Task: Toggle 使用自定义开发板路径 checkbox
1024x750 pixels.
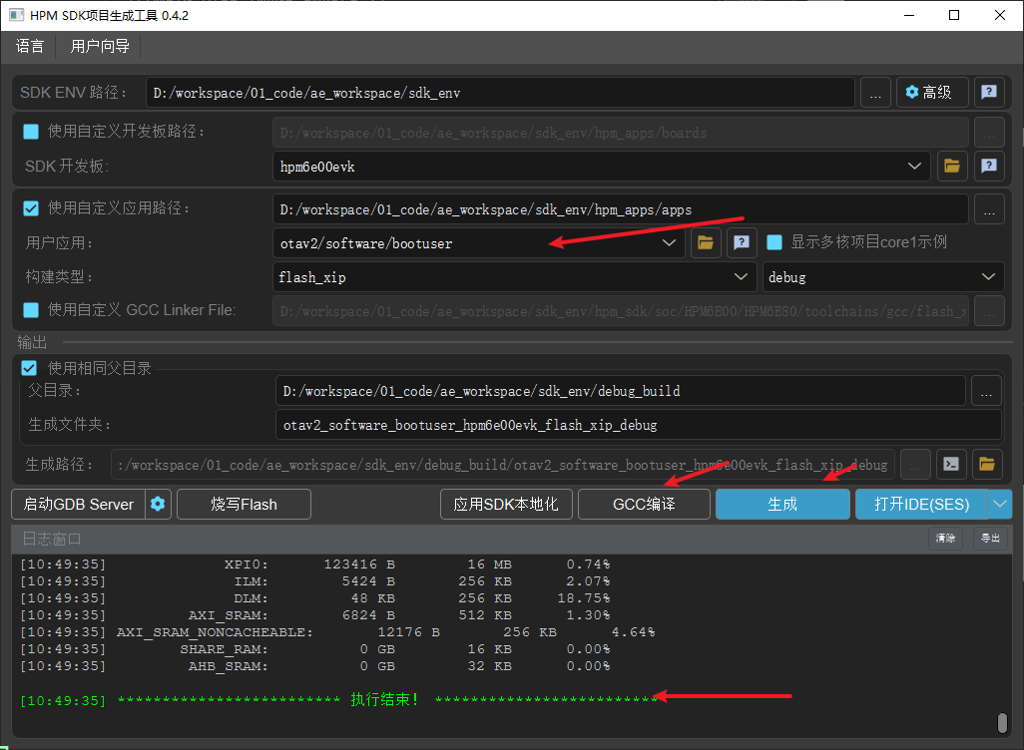Action: [31, 132]
